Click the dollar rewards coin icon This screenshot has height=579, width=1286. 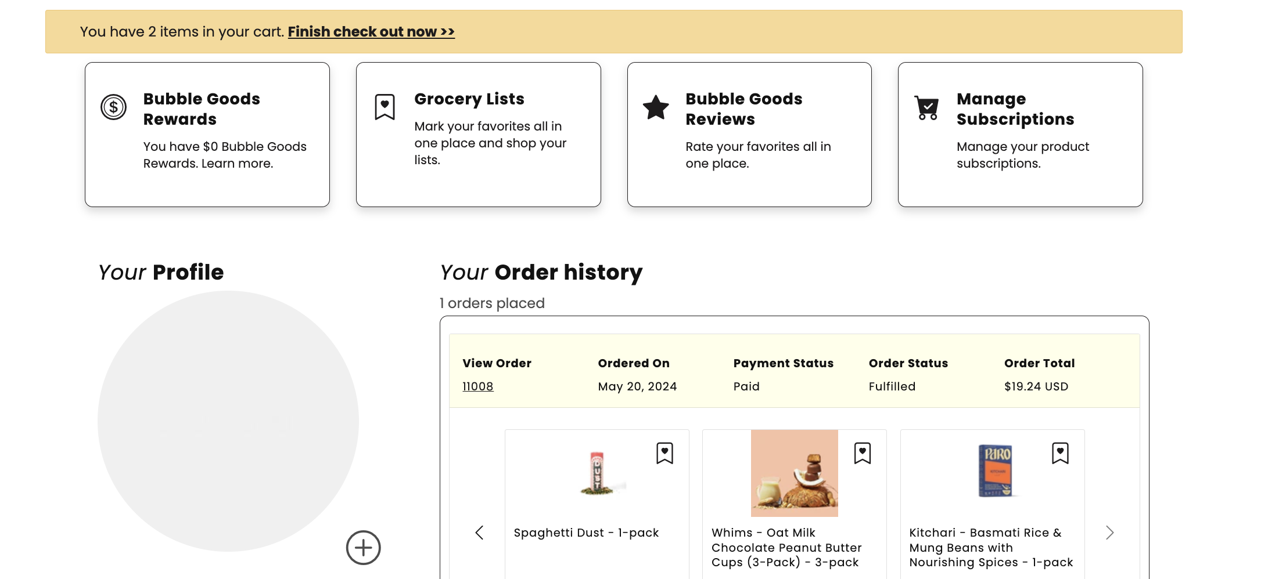113,107
